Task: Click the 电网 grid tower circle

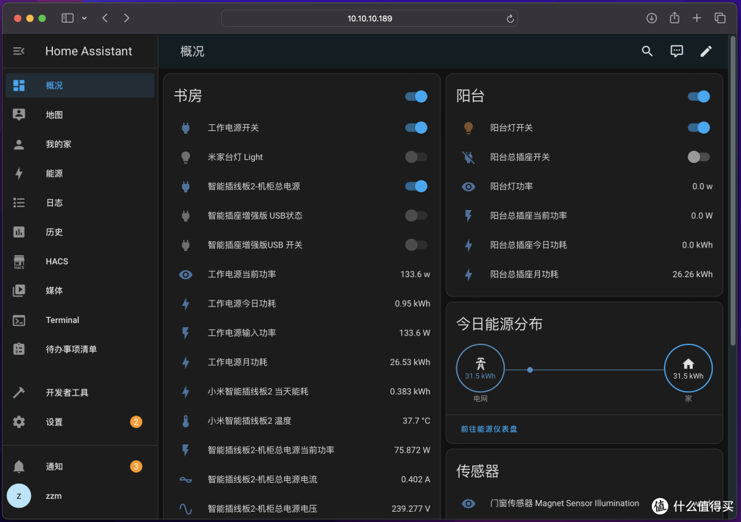Action: (x=480, y=368)
